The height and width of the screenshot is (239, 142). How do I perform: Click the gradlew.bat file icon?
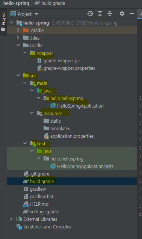tap(26, 196)
